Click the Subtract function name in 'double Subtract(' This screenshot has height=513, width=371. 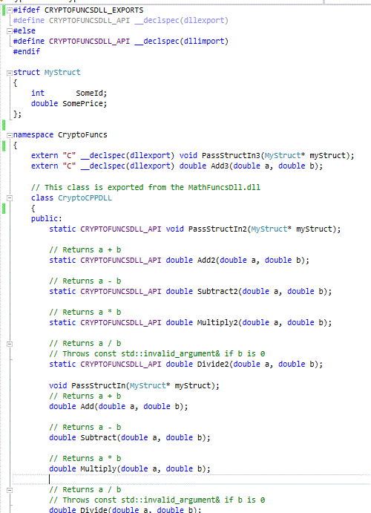(99, 437)
